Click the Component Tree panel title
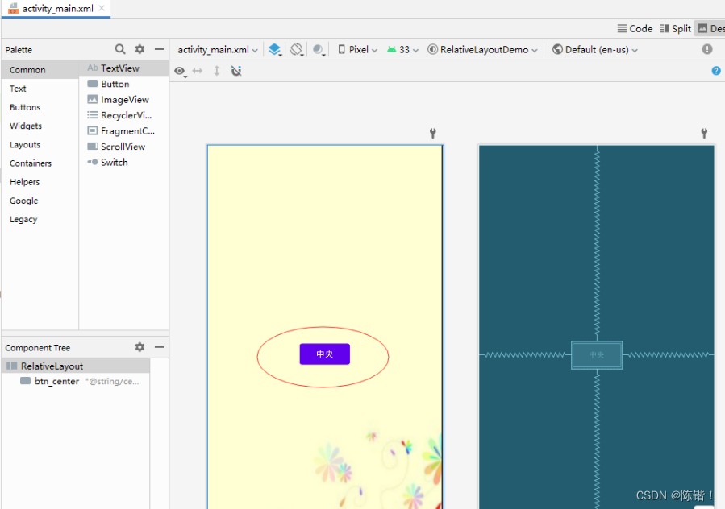Image resolution: width=725 pixels, height=509 pixels. coord(37,347)
